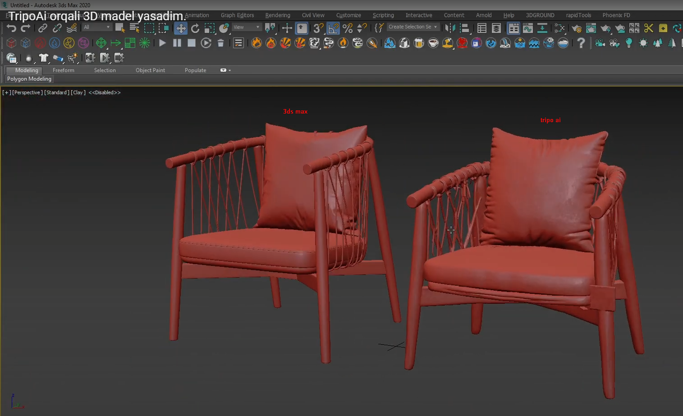Open Schematic View icon

[x=542, y=28]
